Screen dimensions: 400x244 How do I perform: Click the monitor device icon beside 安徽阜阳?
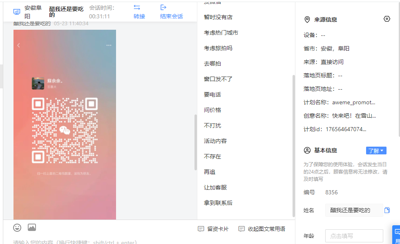pos(17,12)
